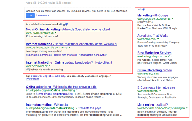192x121 pixels.
Task: Expand dropdown arrow beside www.denieuwezaak.nl/e-commerce
Action: [x=69, y=48]
